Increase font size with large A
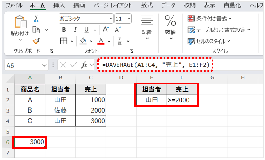The height and width of the screenshot is (160, 265). 106,30
